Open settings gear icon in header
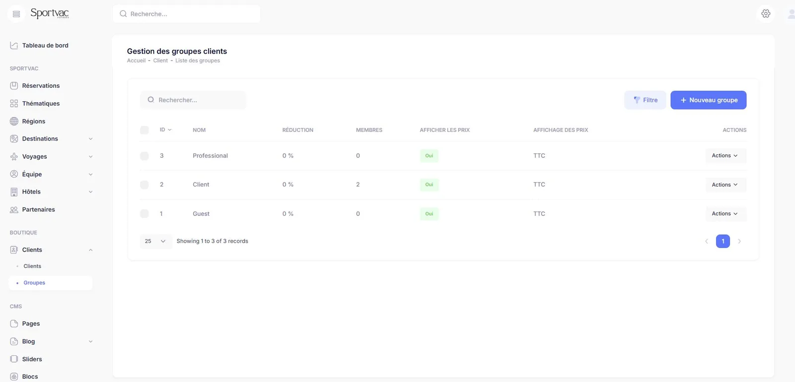The width and height of the screenshot is (795, 382). click(766, 14)
